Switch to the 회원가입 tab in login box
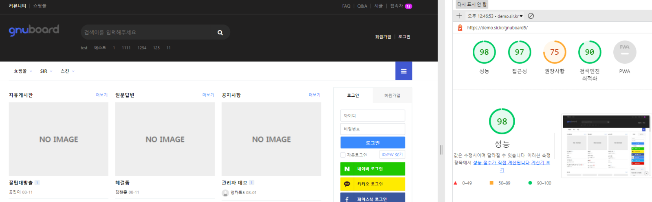 (392, 95)
